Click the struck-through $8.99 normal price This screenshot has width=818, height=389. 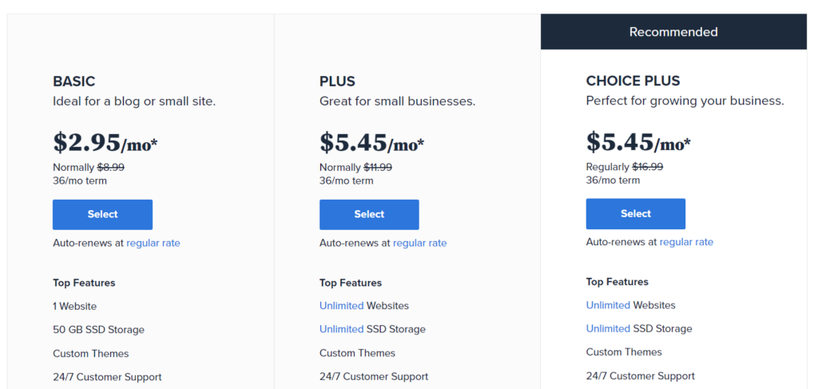(x=110, y=168)
